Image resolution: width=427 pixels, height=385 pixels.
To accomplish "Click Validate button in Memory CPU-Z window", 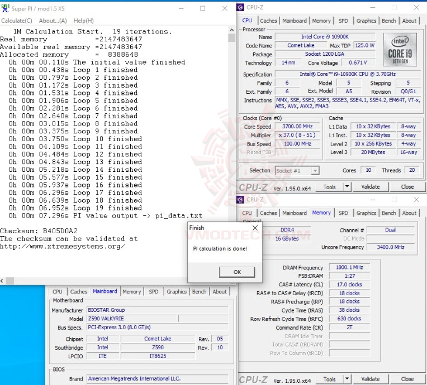I will coord(371,379).
